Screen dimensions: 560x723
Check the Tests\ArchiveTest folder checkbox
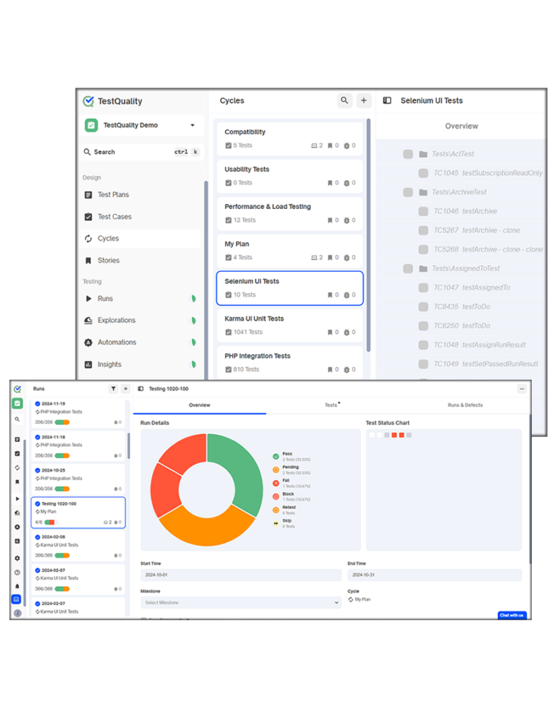(x=407, y=192)
